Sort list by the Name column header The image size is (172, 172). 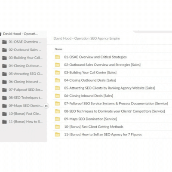coord(58,49)
